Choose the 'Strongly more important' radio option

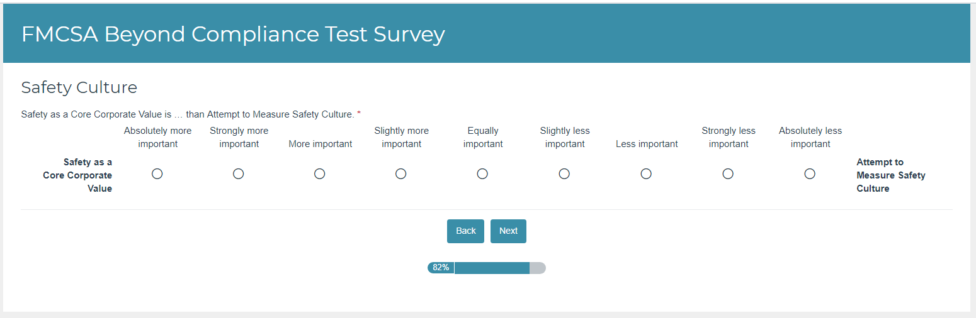coord(239,174)
